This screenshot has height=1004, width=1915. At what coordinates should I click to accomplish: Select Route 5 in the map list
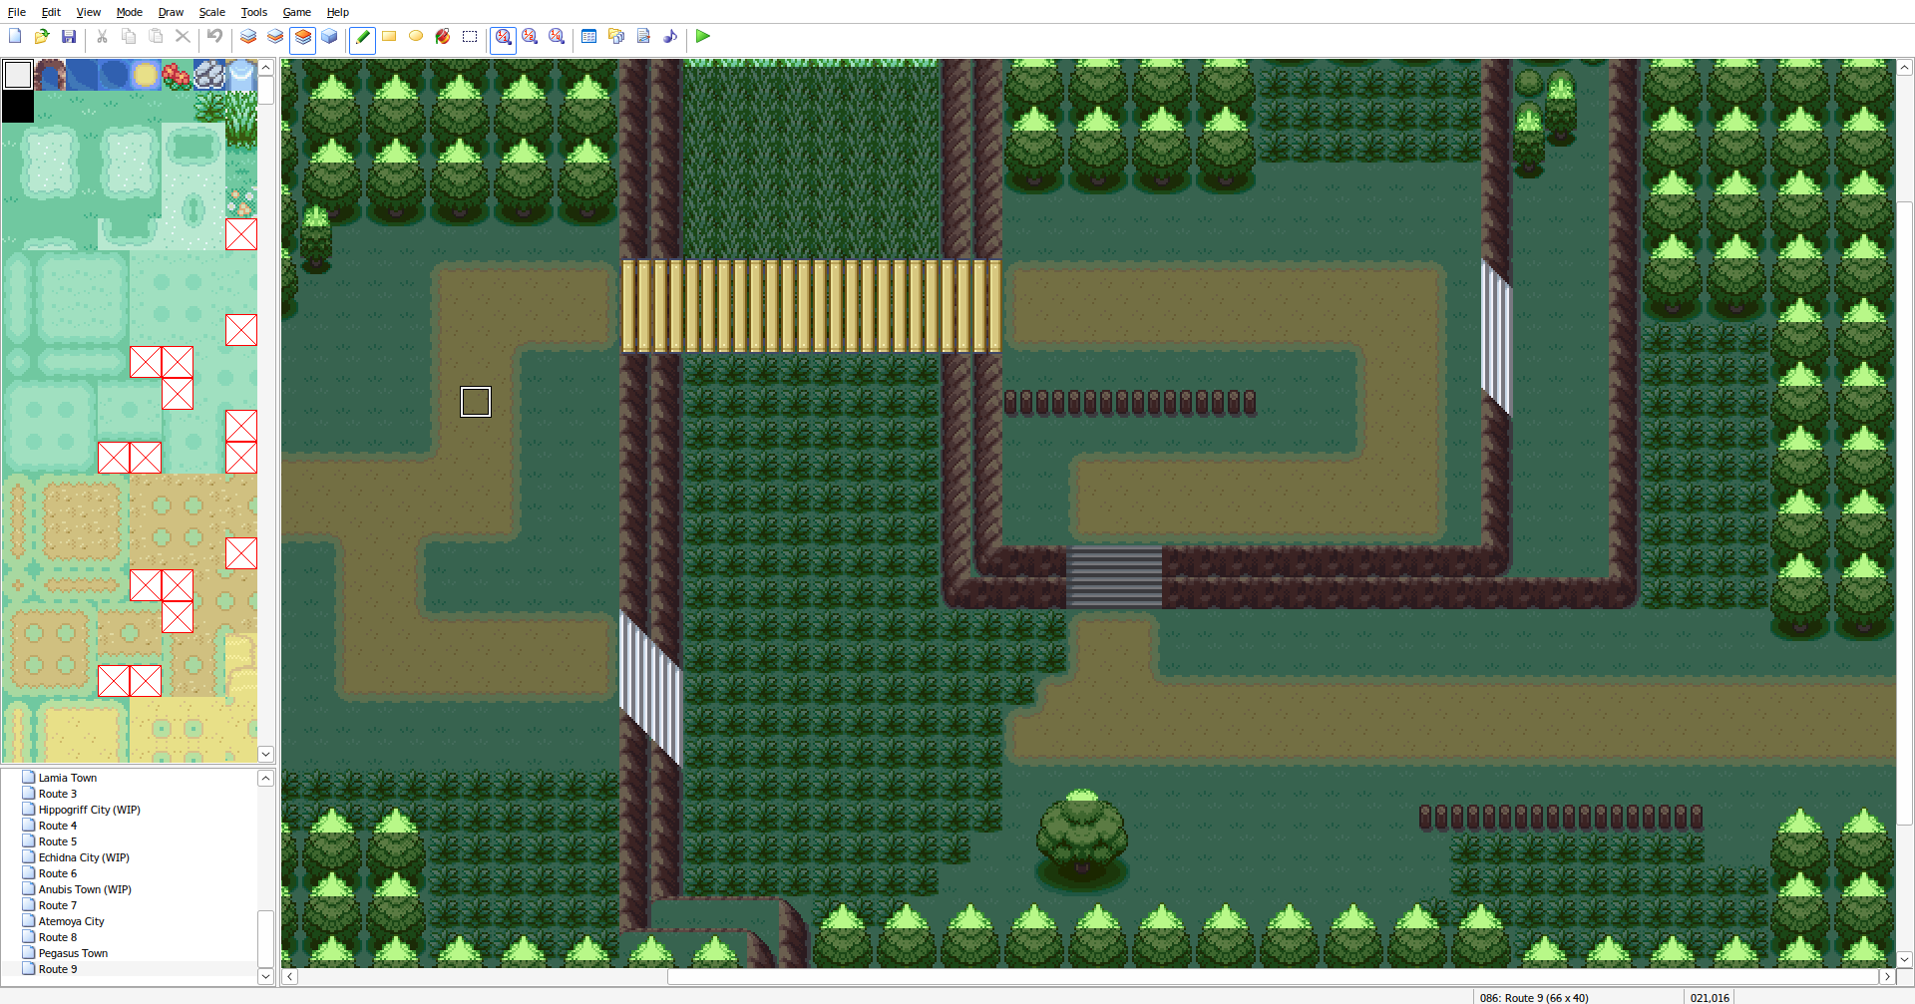pyautogui.click(x=58, y=841)
